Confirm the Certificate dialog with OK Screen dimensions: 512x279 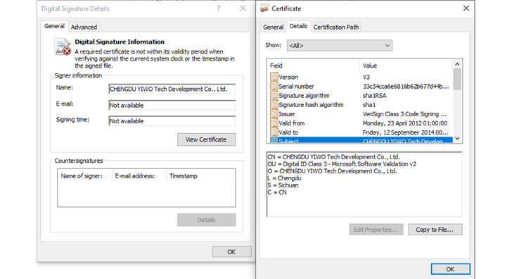click(450, 269)
